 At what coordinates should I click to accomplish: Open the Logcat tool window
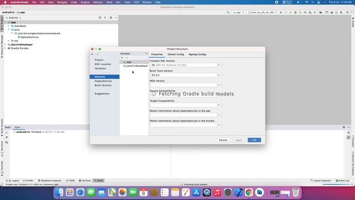coord(12,181)
